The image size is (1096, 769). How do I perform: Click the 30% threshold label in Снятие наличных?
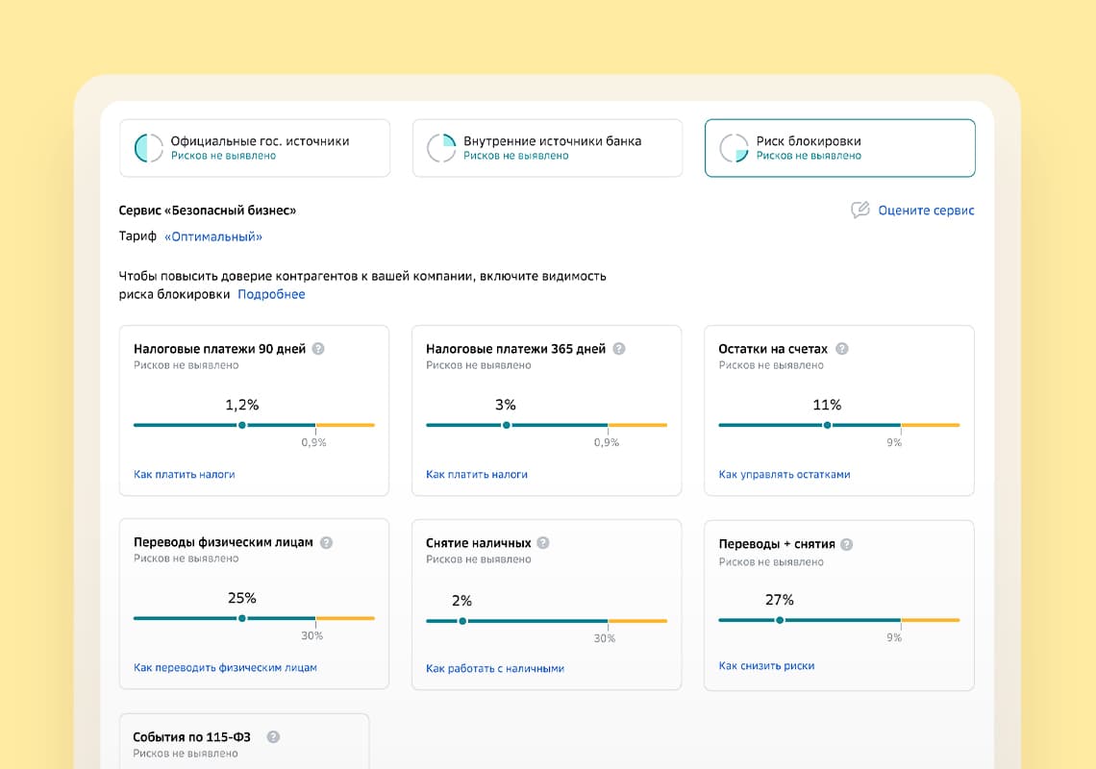(605, 638)
